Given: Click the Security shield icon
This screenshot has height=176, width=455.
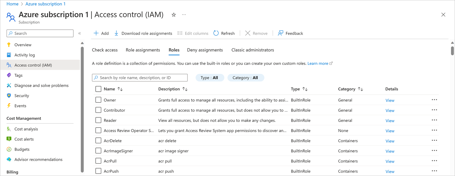Looking at the screenshot, I should coord(9,96).
